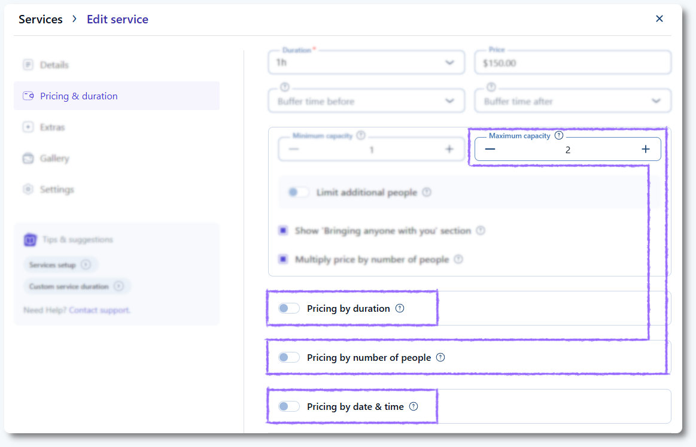Turn on Pricing by number of people
The image size is (696, 447).
coord(289,358)
